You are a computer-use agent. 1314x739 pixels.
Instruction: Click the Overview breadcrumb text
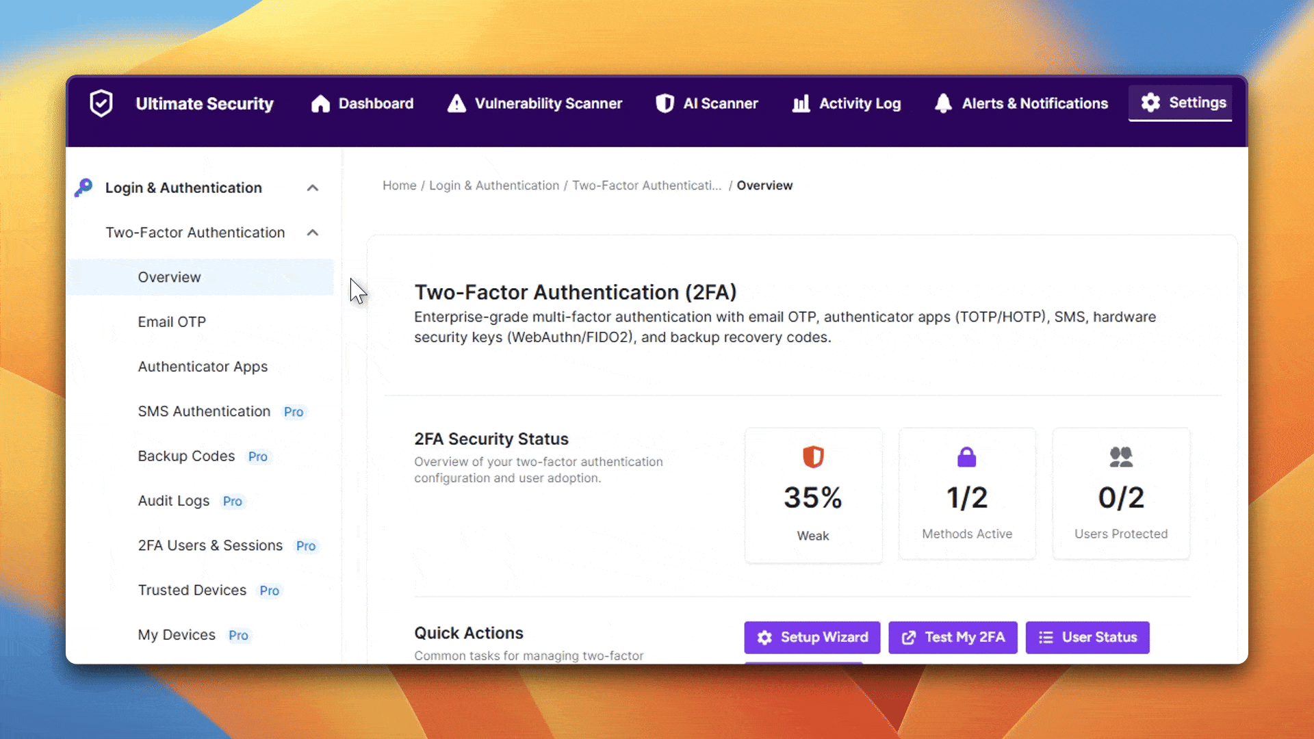[764, 185]
